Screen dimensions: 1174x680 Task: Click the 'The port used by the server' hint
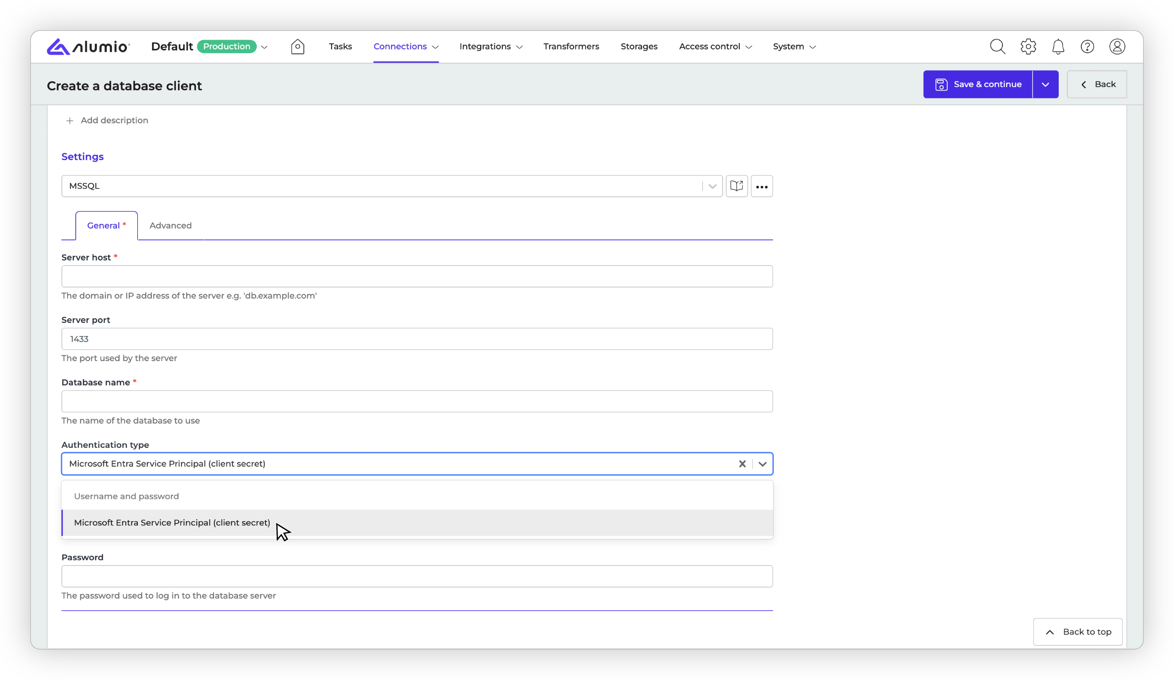coord(119,358)
